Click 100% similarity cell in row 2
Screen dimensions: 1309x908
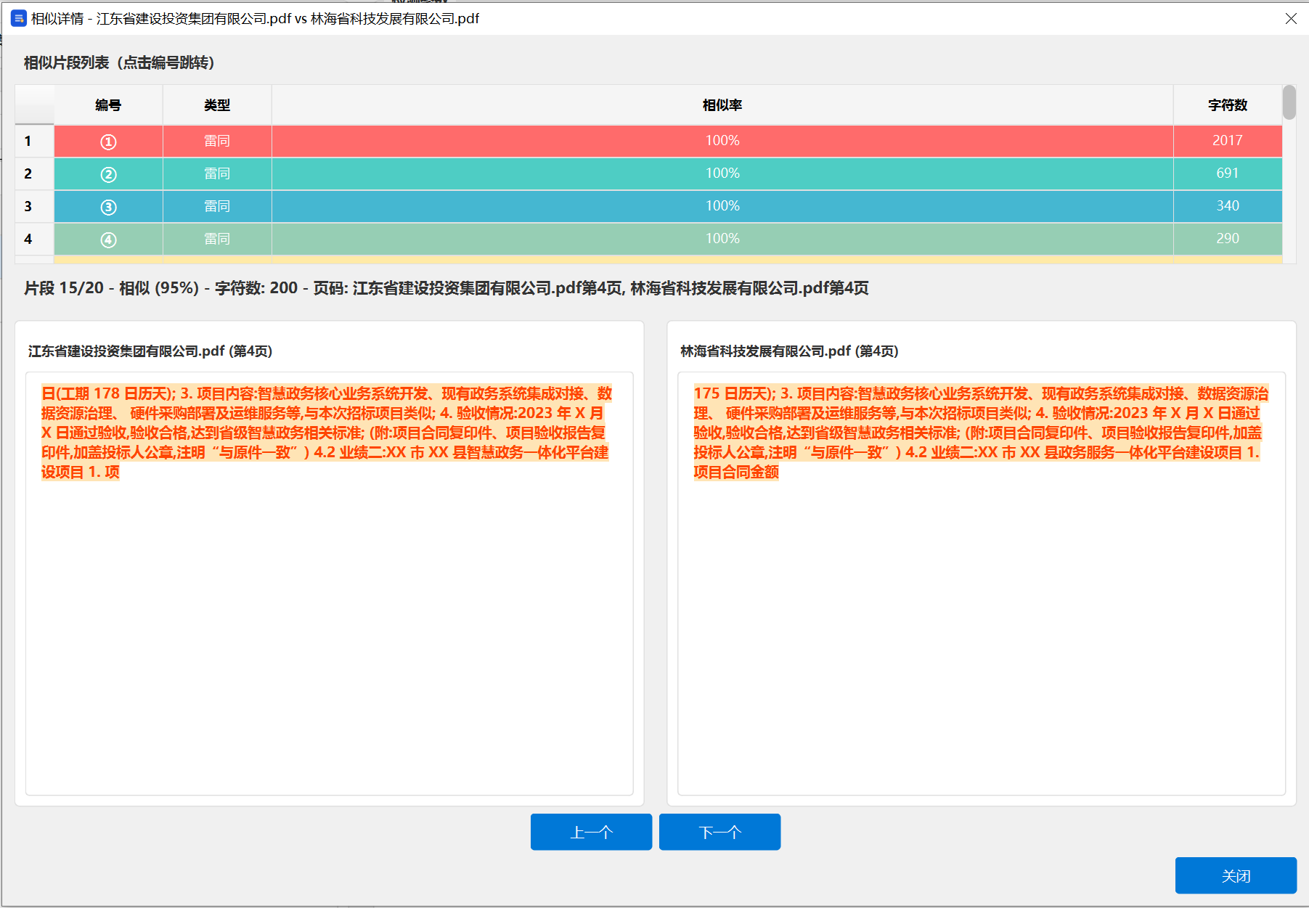pos(722,173)
